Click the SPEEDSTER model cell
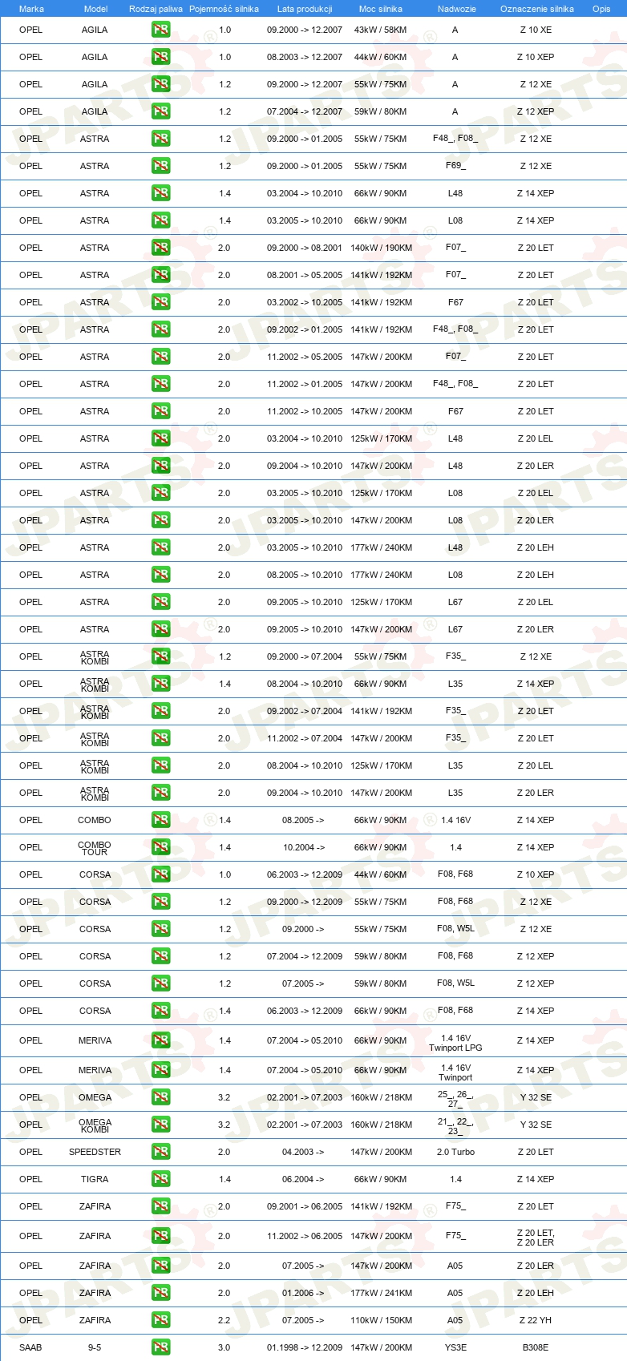Screen dimensions: 627x1361 95,1152
